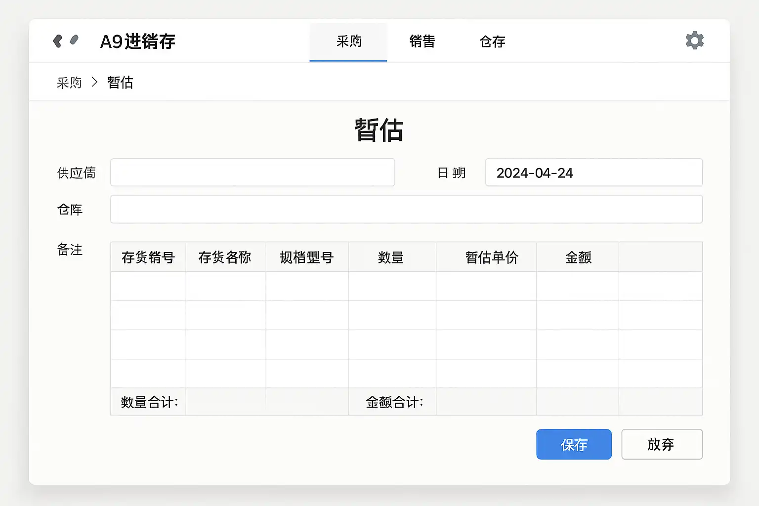Click the breadcrumb chevron arrow before 暂估
This screenshot has width=759, height=506.
tap(94, 82)
